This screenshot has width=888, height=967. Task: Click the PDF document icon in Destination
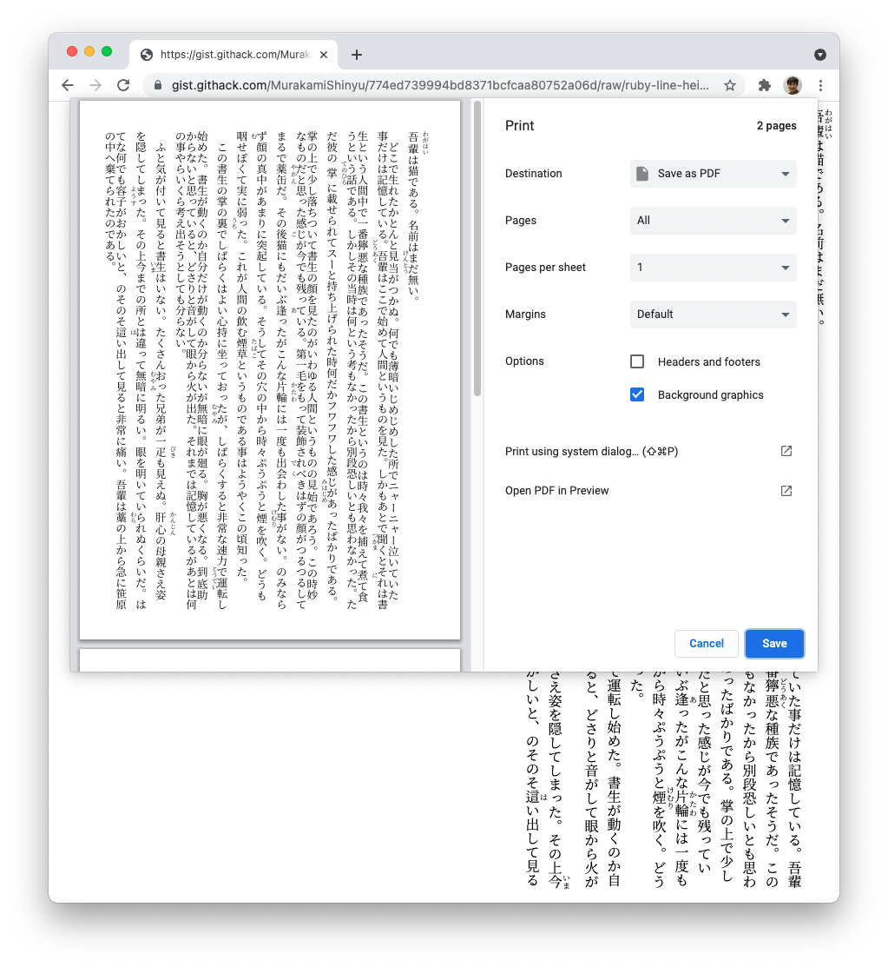click(642, 173)
